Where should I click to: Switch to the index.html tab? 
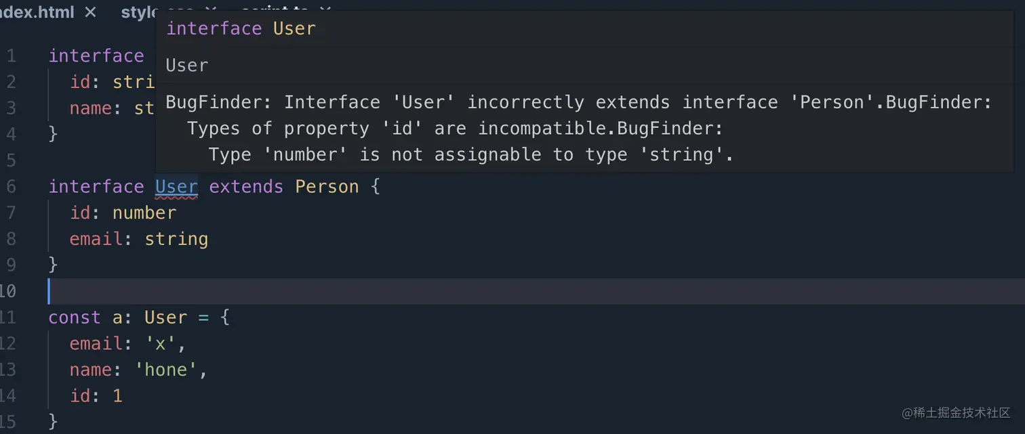(x=37, y=12)
